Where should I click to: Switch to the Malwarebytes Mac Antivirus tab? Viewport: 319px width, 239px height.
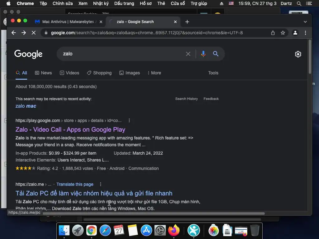(68, 22)
